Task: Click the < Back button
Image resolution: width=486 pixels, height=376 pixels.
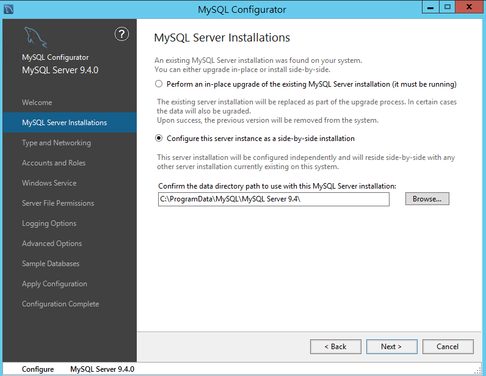Action: click(x=336, y=347)
